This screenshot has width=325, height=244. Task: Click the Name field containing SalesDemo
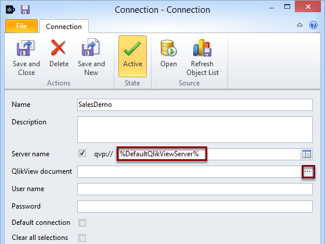pyautogui.click(x=195, y=105)
